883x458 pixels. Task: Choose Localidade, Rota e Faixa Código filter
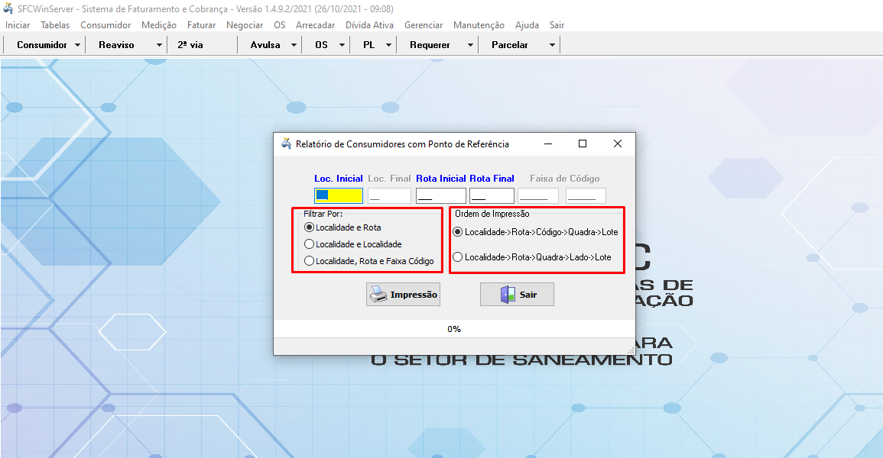point(310,261)
